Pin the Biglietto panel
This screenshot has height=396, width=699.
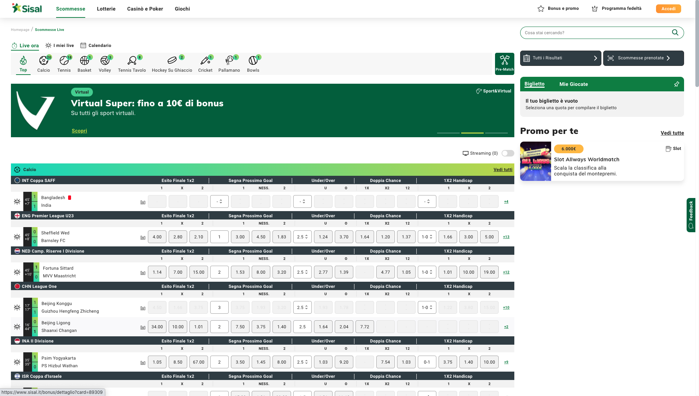coord(676,84)
